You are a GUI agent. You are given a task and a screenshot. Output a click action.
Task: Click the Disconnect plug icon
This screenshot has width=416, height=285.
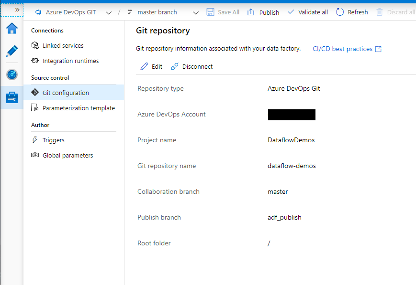click(175, 66)
